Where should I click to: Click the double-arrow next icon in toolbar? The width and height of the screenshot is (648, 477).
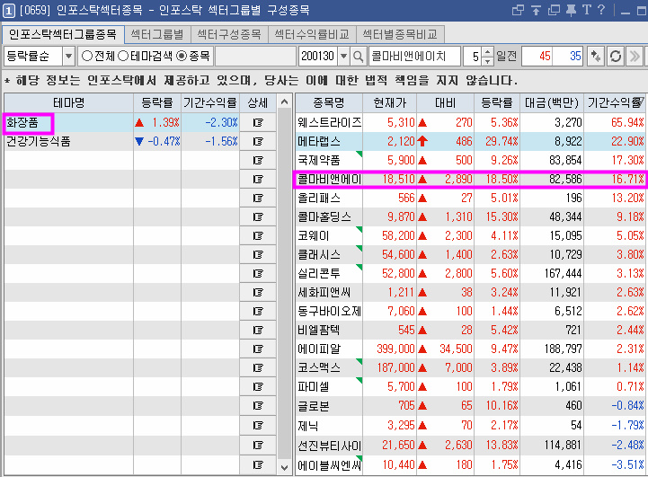[634, 57]
